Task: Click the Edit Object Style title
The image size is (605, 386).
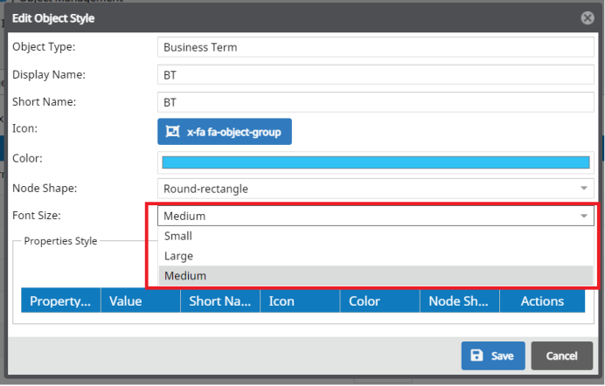Action: pyautogui.click(x=53, y=18)
